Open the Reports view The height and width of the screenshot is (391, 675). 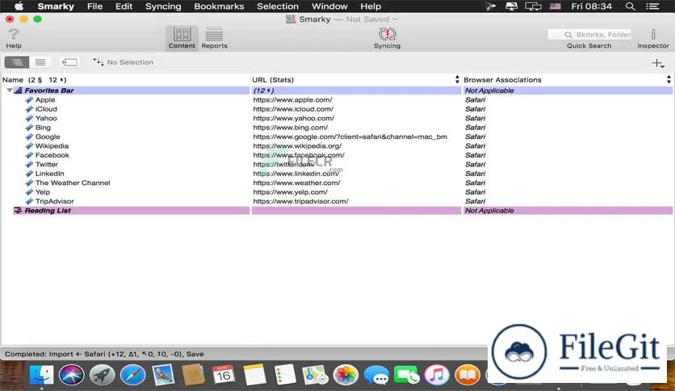tap(214, 38)
